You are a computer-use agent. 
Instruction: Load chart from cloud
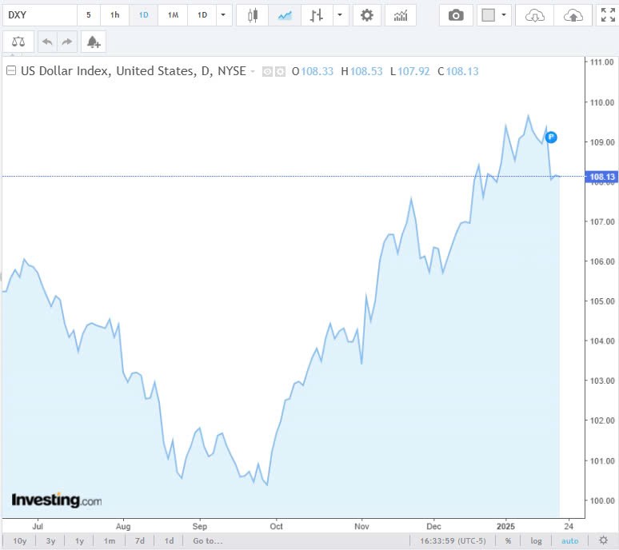(x=534, y=15)
